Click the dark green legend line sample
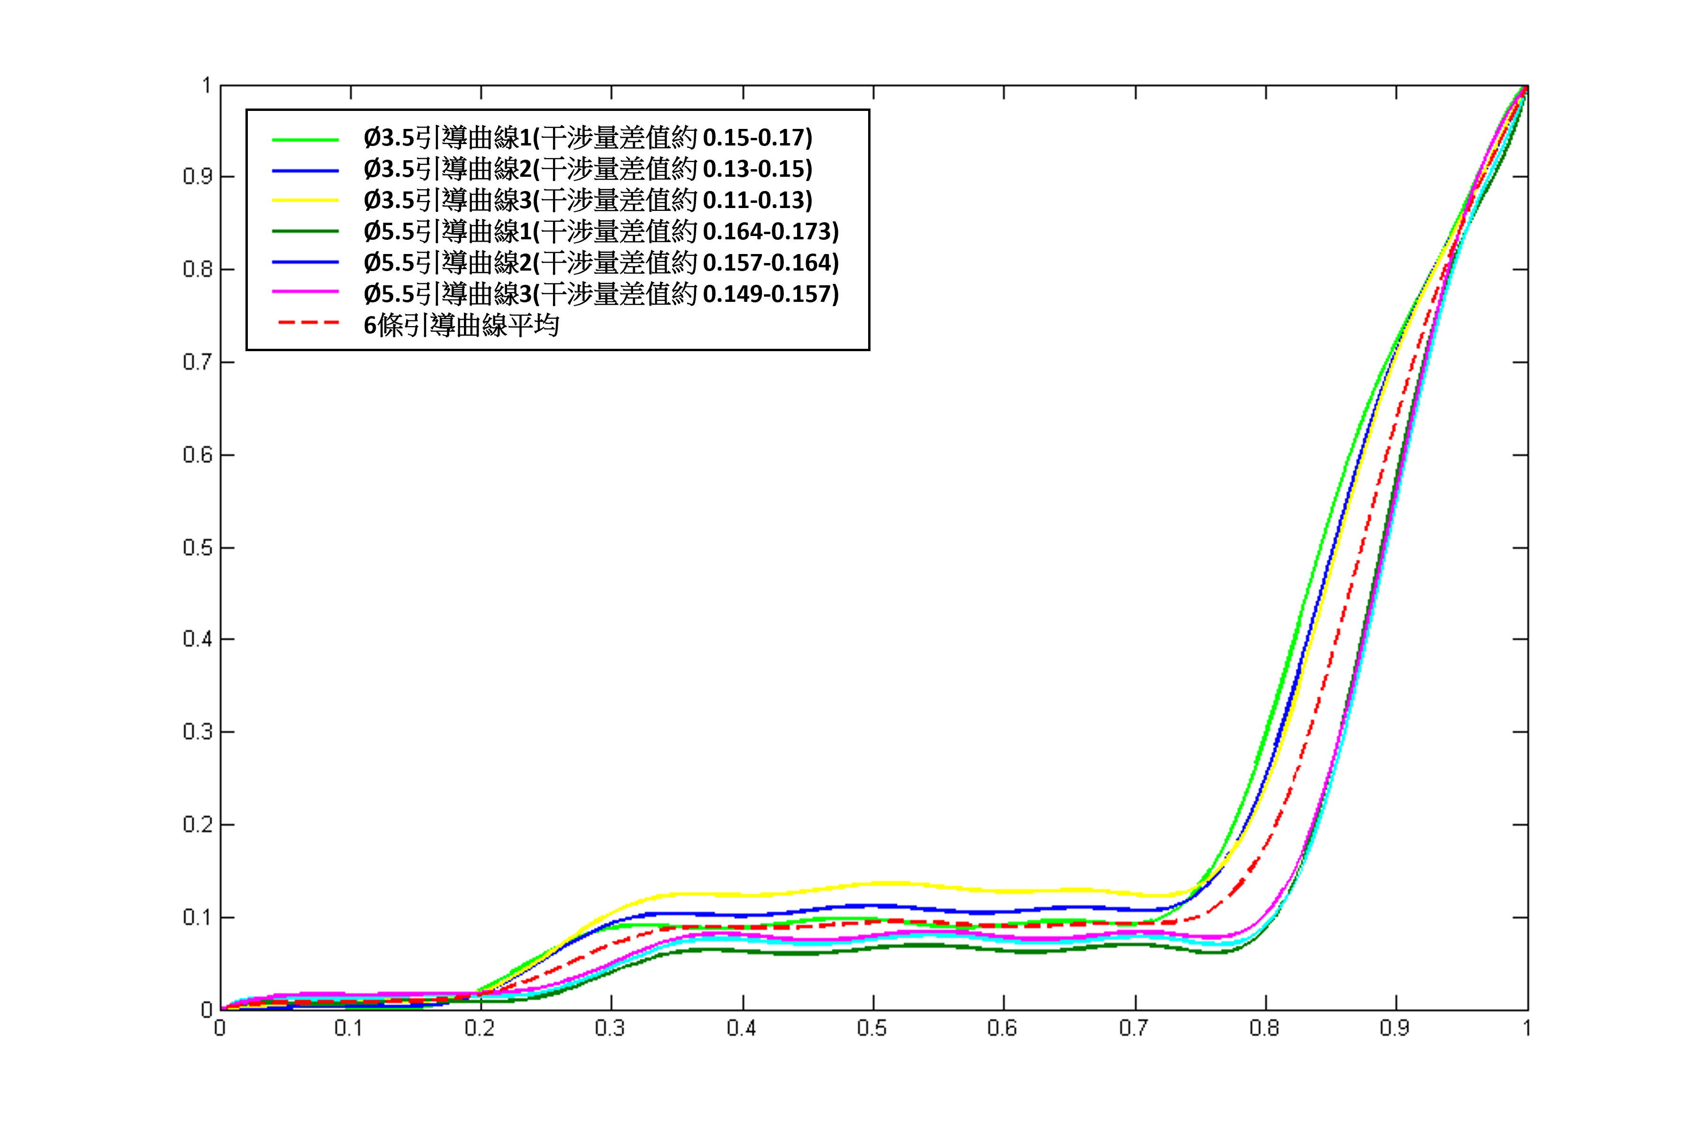Viewport: 1687px width, 1135px height. (305, 231)
